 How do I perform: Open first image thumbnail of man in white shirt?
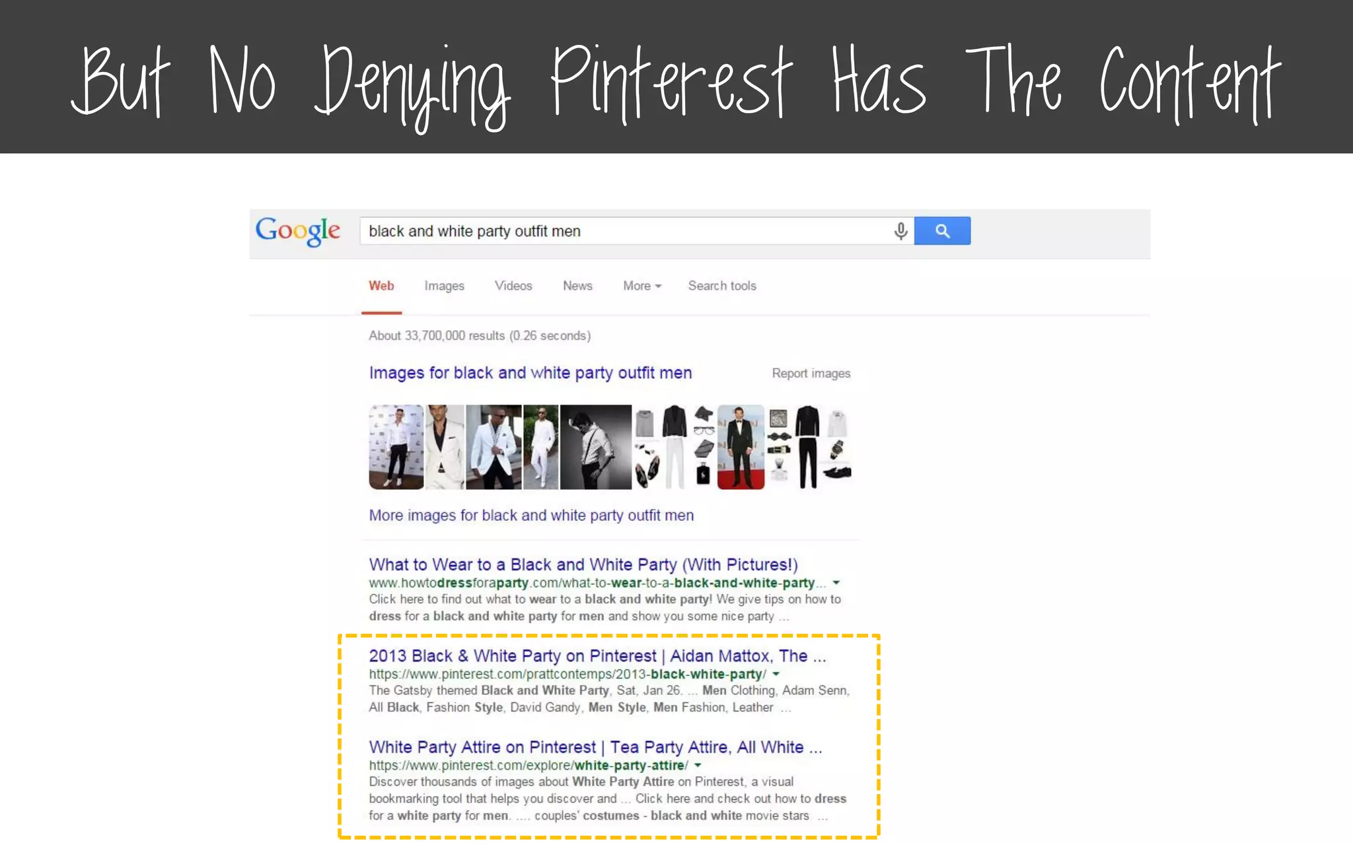point(396,447)
